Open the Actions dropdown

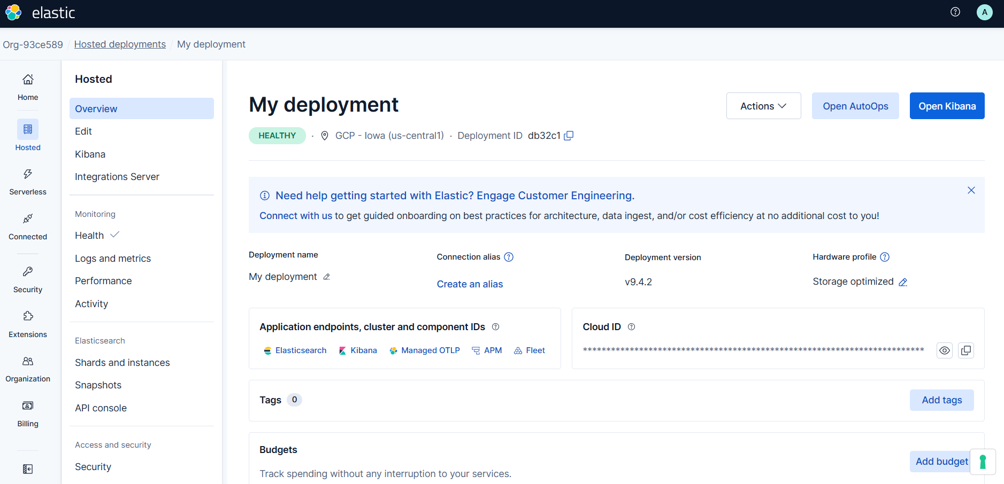coord(763,106)
